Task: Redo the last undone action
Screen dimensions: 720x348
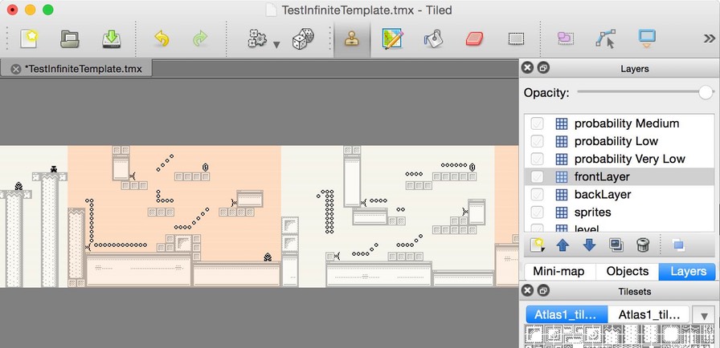Action: (200, 39)
